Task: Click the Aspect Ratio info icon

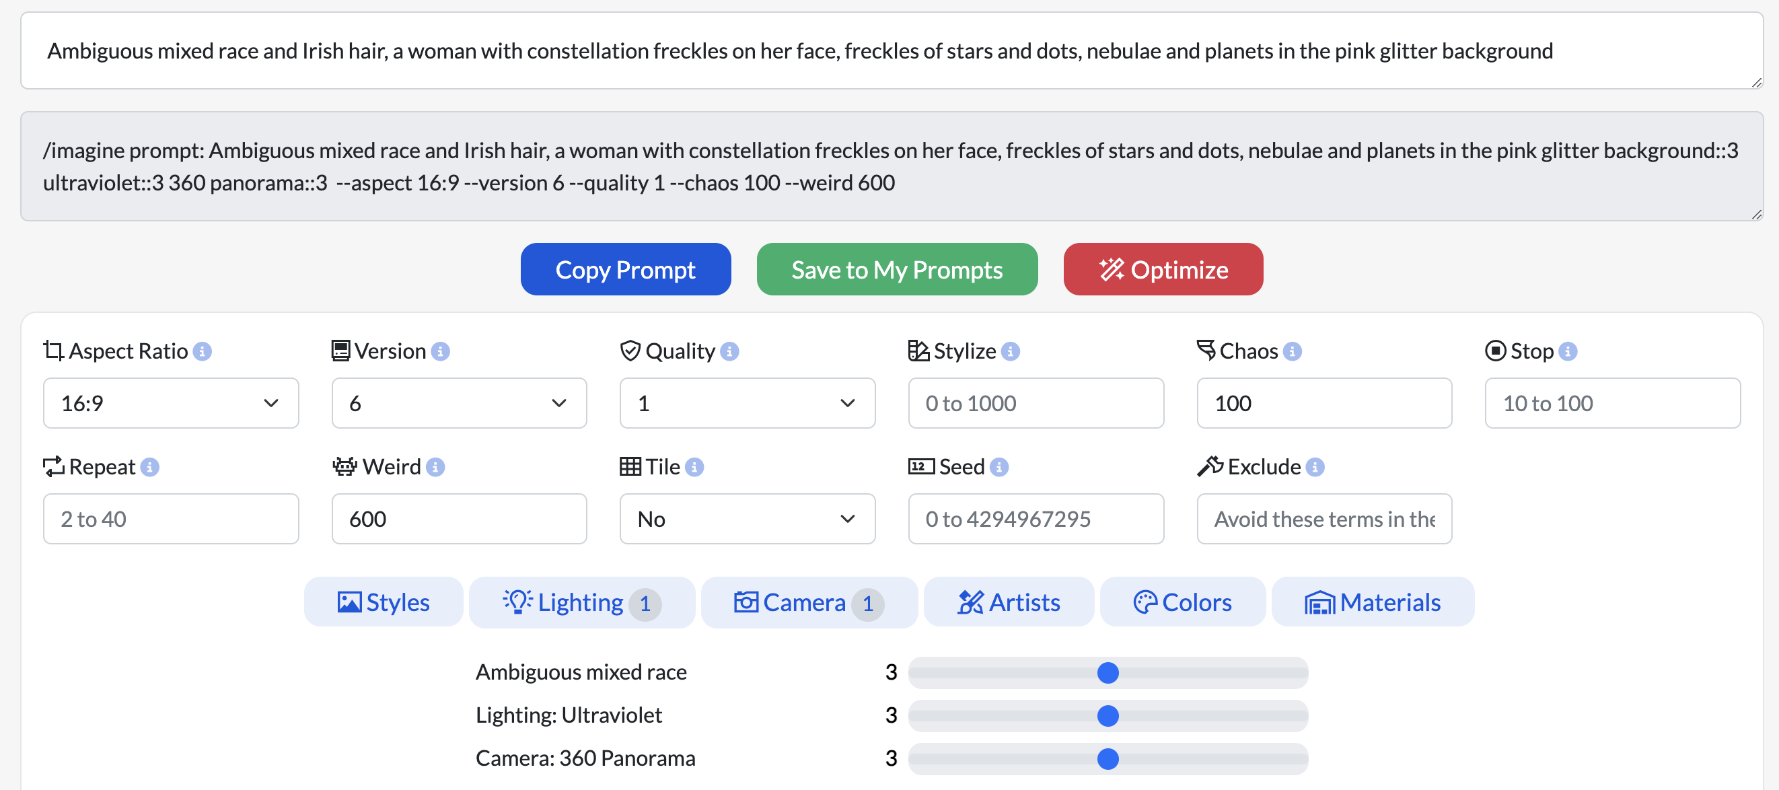Action: (x=203, y=351)
